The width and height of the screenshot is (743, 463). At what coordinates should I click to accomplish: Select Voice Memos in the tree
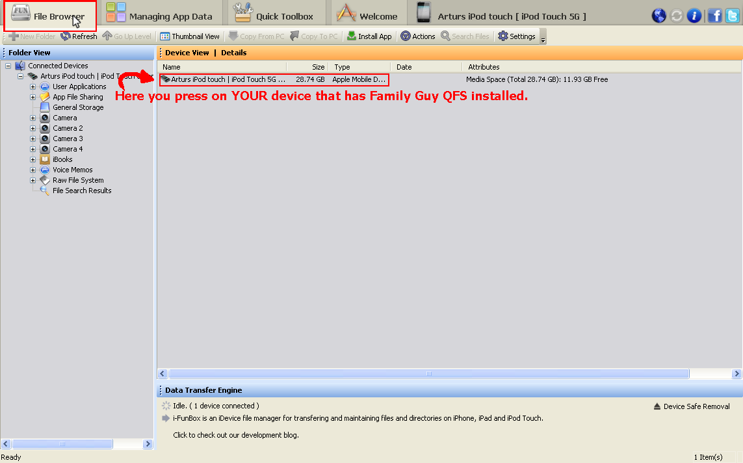coord(73,170)
